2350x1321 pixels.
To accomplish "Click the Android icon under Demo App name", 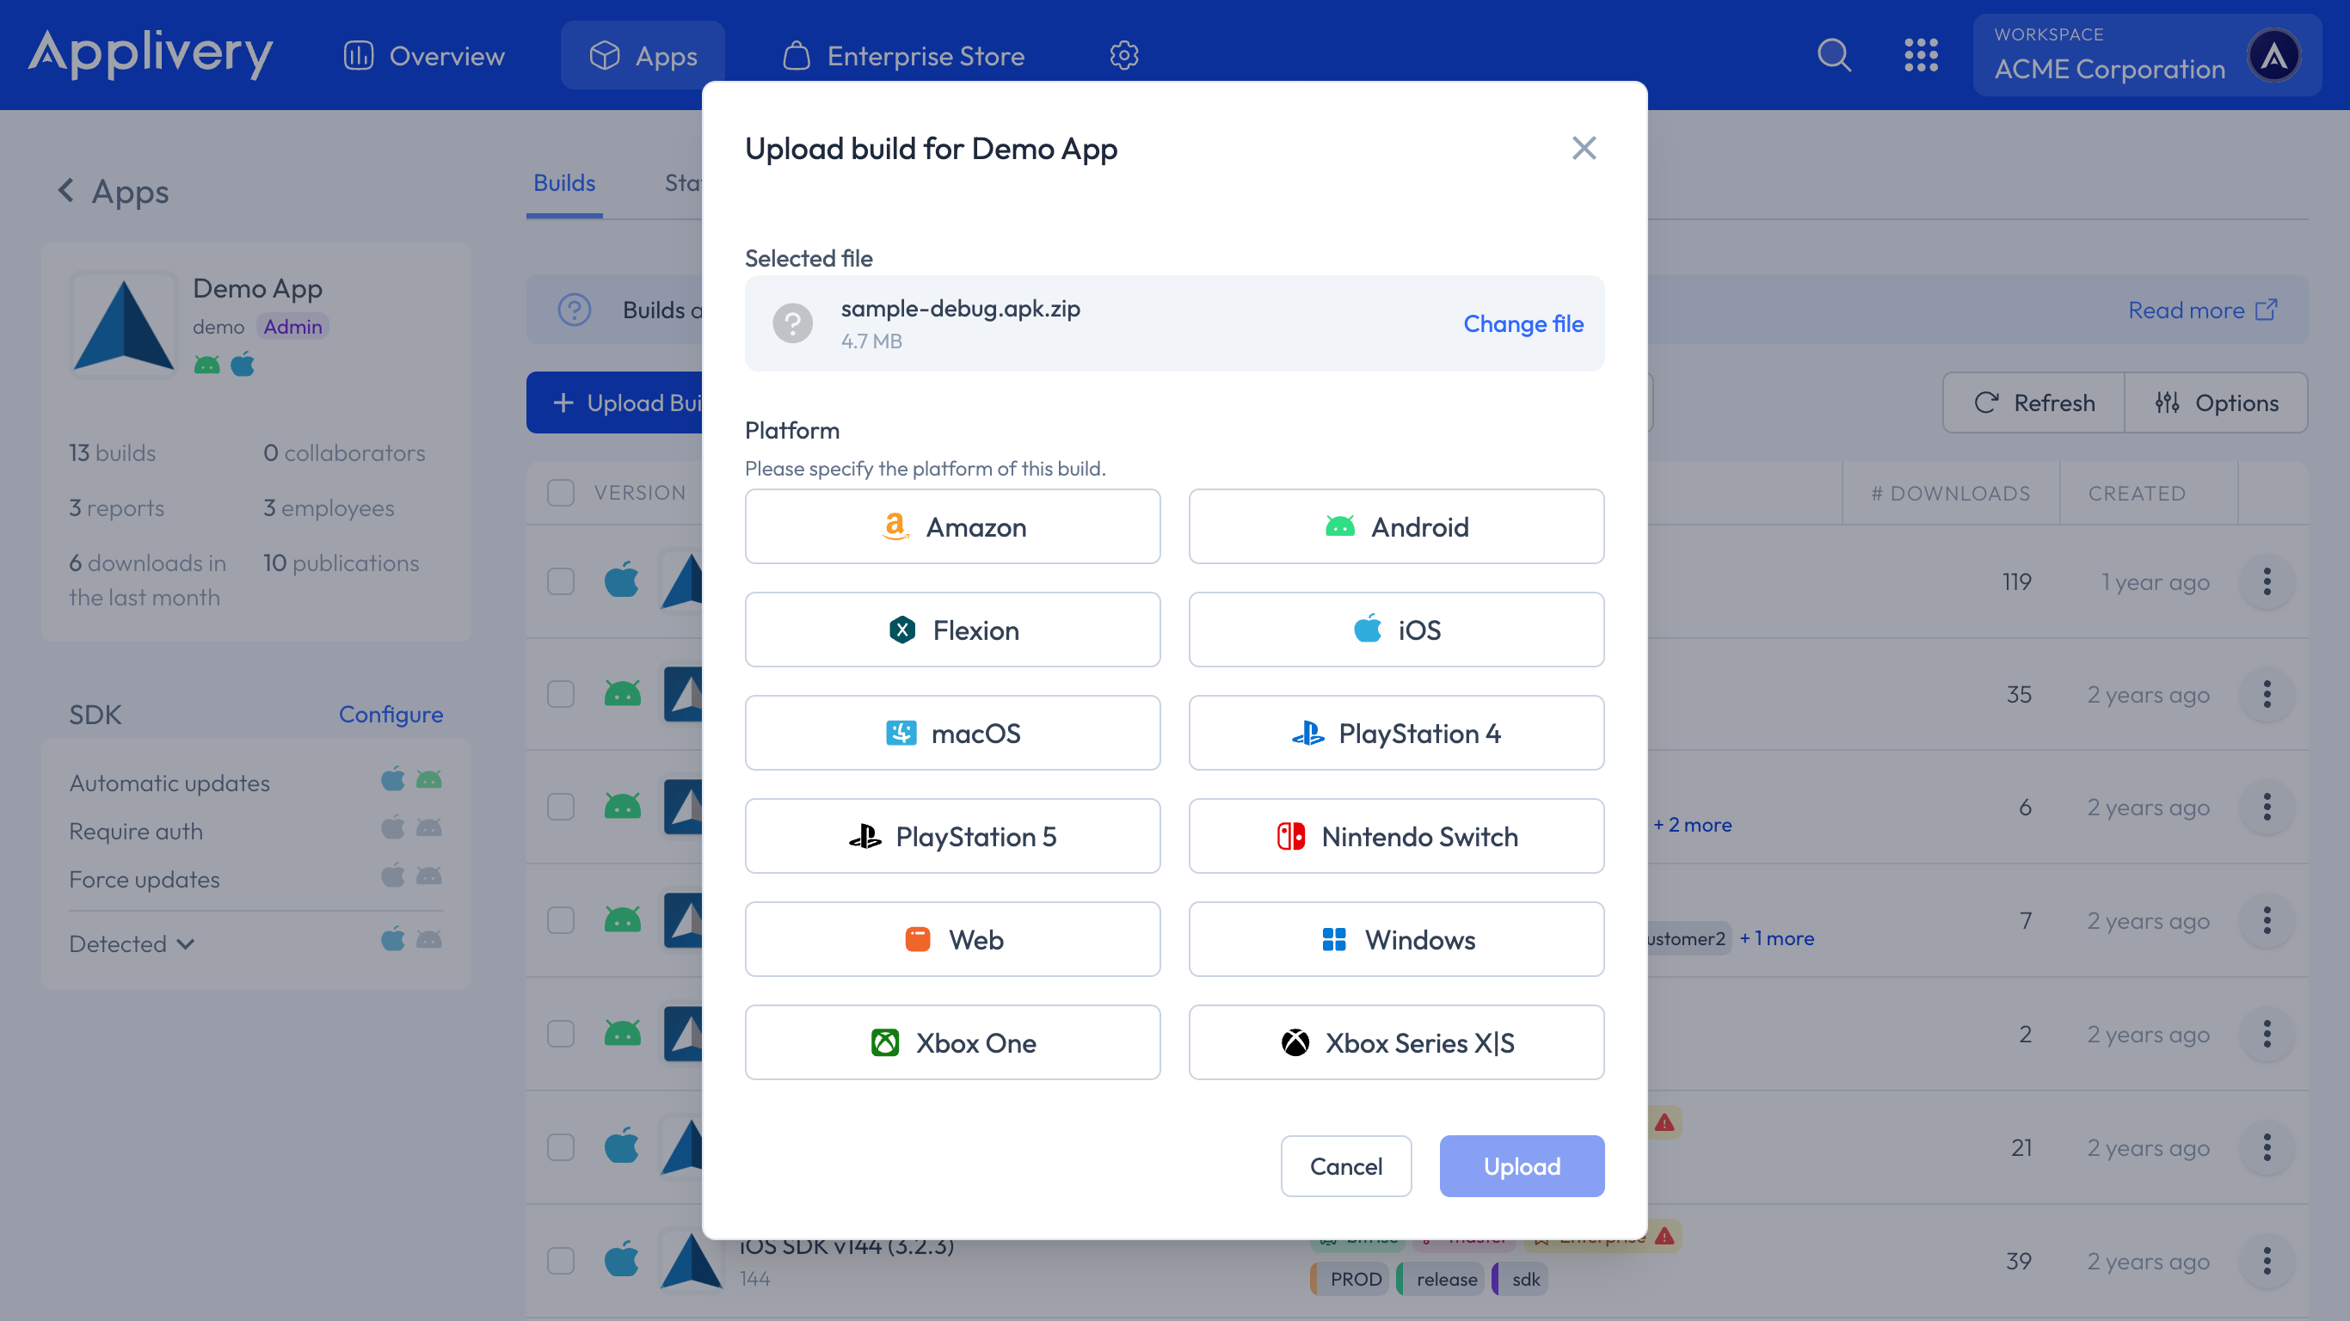I will click(206, 365).
